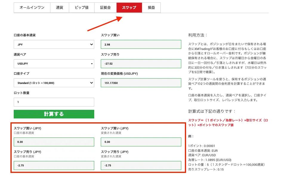This screenshot has height=175, width=283.
Task: Switch to the 損益 tab
Action: (151, 7)
